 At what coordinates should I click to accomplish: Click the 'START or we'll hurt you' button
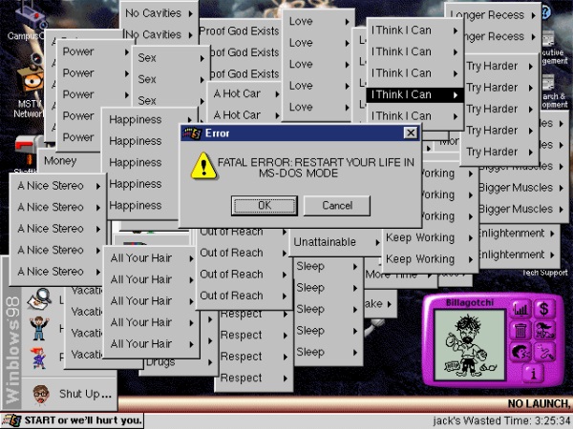pos(72,420)
